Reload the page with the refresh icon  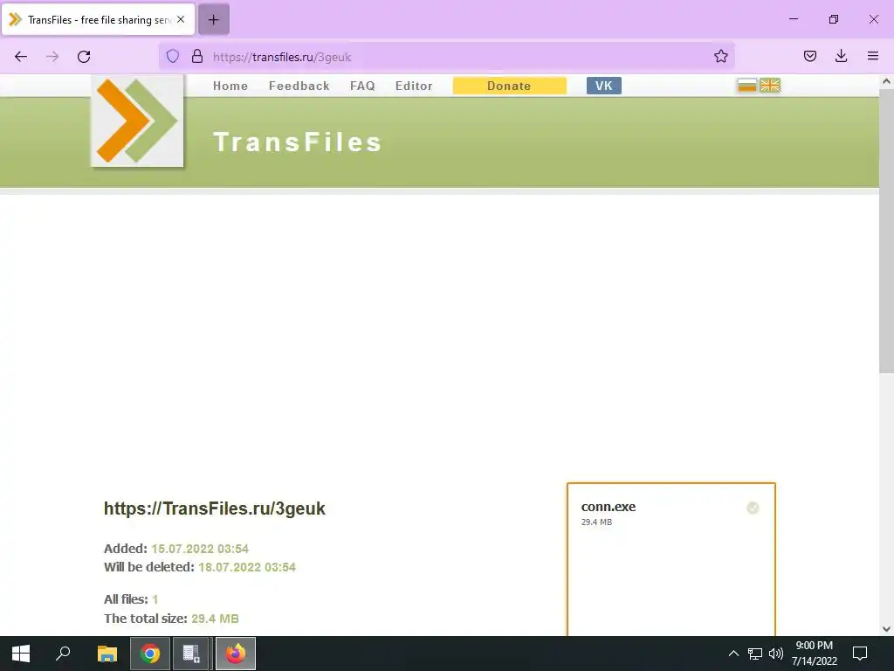click(84, 57)
